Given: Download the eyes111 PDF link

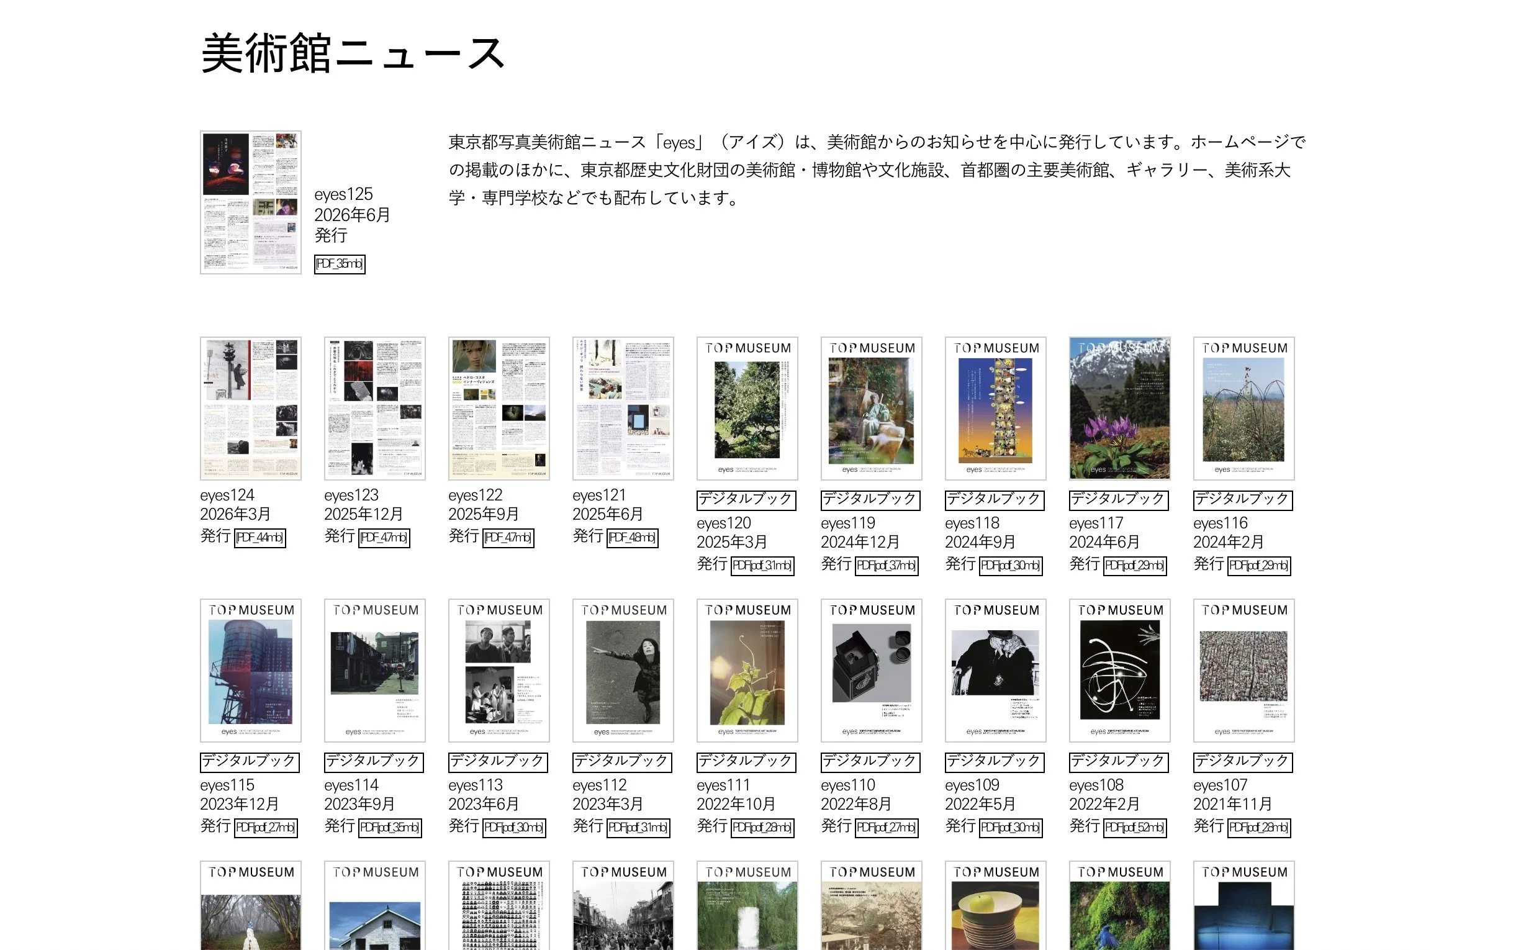Looking at the screenshot, I should 763,828.
